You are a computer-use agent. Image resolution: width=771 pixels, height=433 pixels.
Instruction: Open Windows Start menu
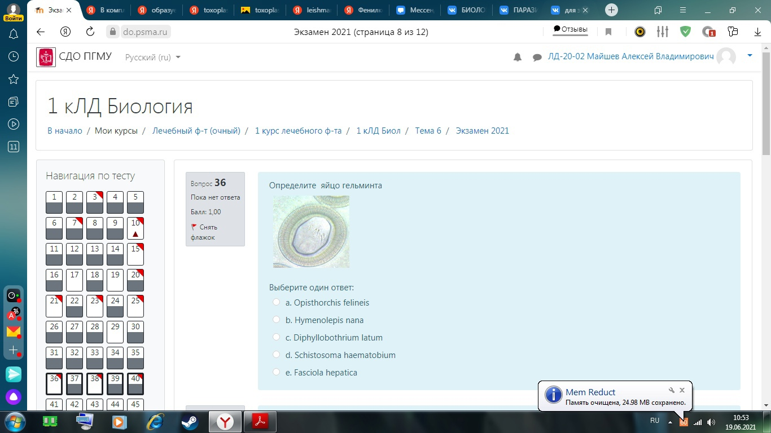(14, 421)
